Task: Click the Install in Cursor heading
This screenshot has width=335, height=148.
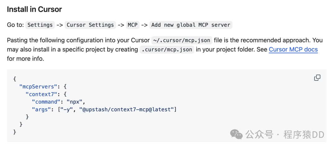Action: point(34,9)
